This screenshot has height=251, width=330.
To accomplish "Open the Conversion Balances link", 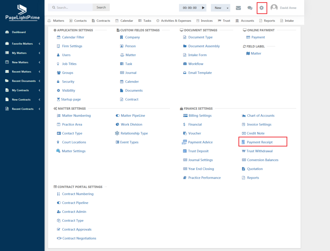I will click(x=263, y=160).
